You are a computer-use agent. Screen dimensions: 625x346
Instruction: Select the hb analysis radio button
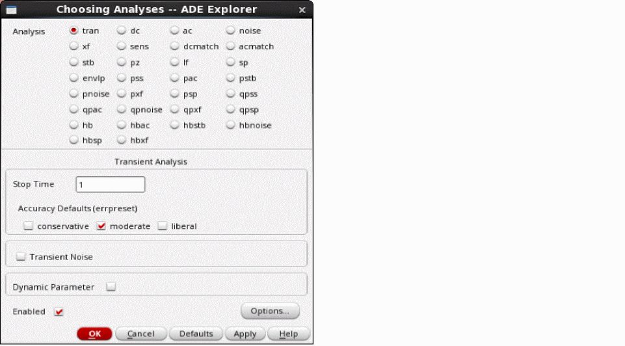(x=73, y=125)
